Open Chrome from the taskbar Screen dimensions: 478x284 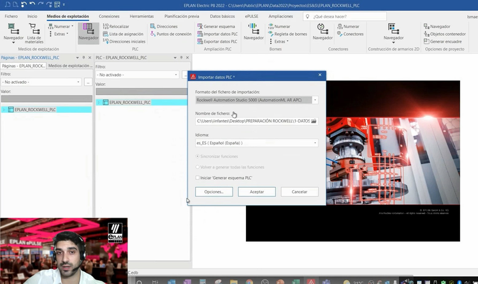point(249,281)
